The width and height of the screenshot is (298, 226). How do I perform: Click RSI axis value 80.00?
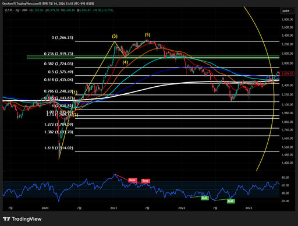(x=285, y=178)
